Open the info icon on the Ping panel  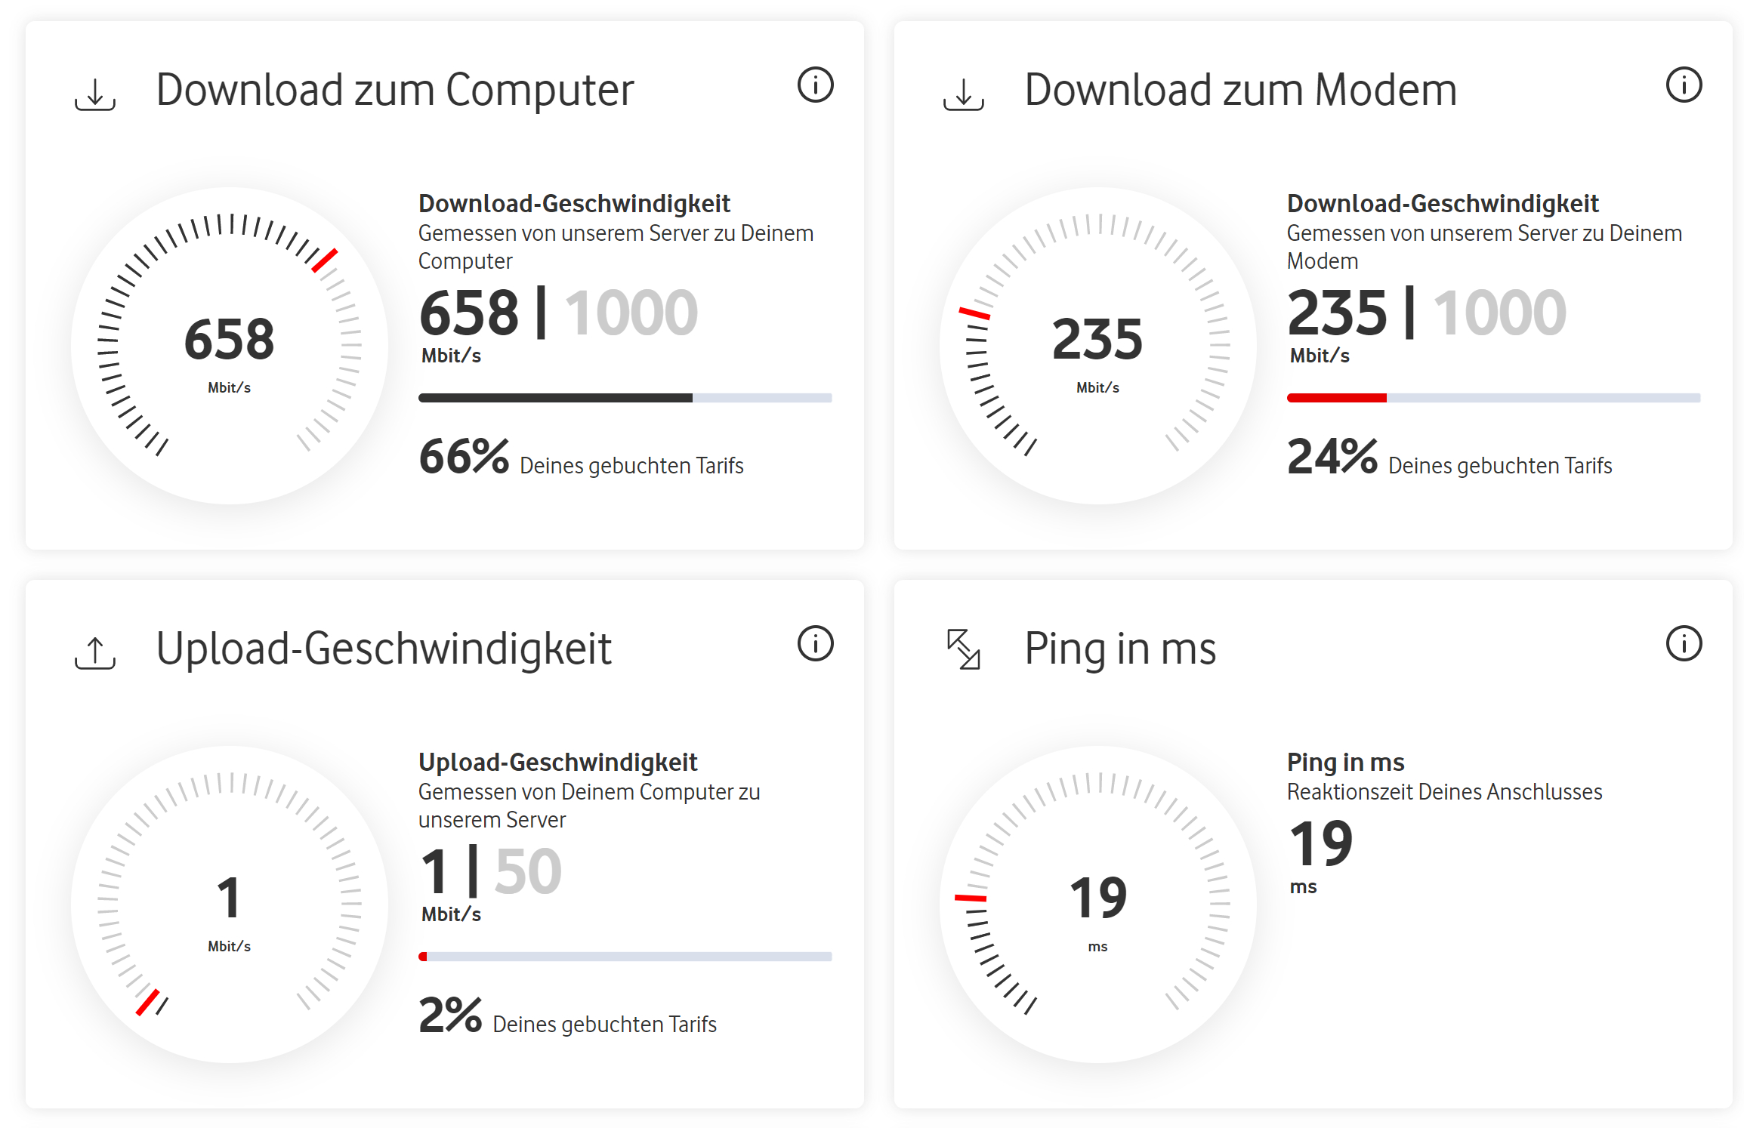point(1683,644)
